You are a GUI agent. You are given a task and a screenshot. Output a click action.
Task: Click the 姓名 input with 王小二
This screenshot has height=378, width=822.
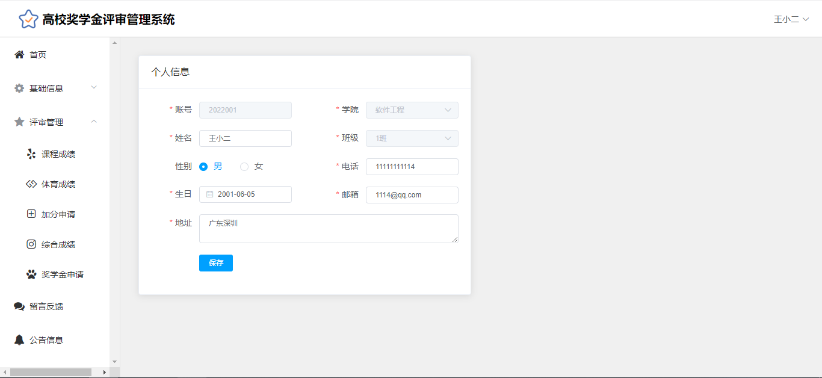click(x=246, y=138)
